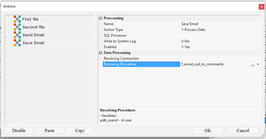
Task: Select the First file list item
Action: pyautogui.click(x=30, y=19)
